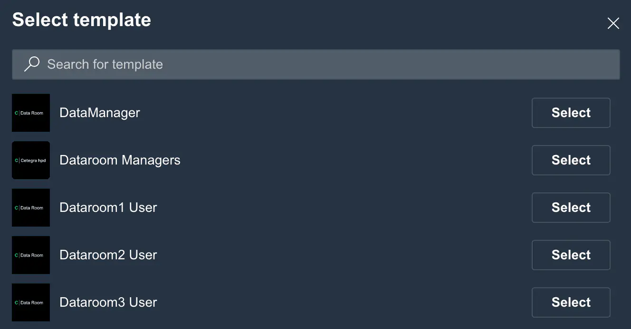Click the Dataroom2 User name label
631x329 pixels.
click(108, 255)
